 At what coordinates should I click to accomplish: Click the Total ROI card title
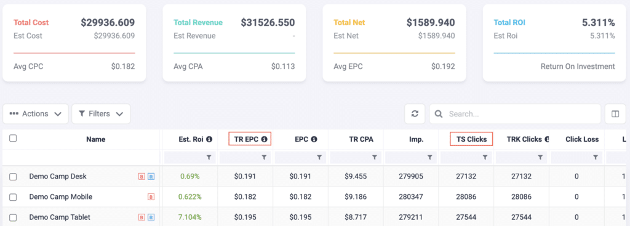pyautogui.click(x=509, y=23)
